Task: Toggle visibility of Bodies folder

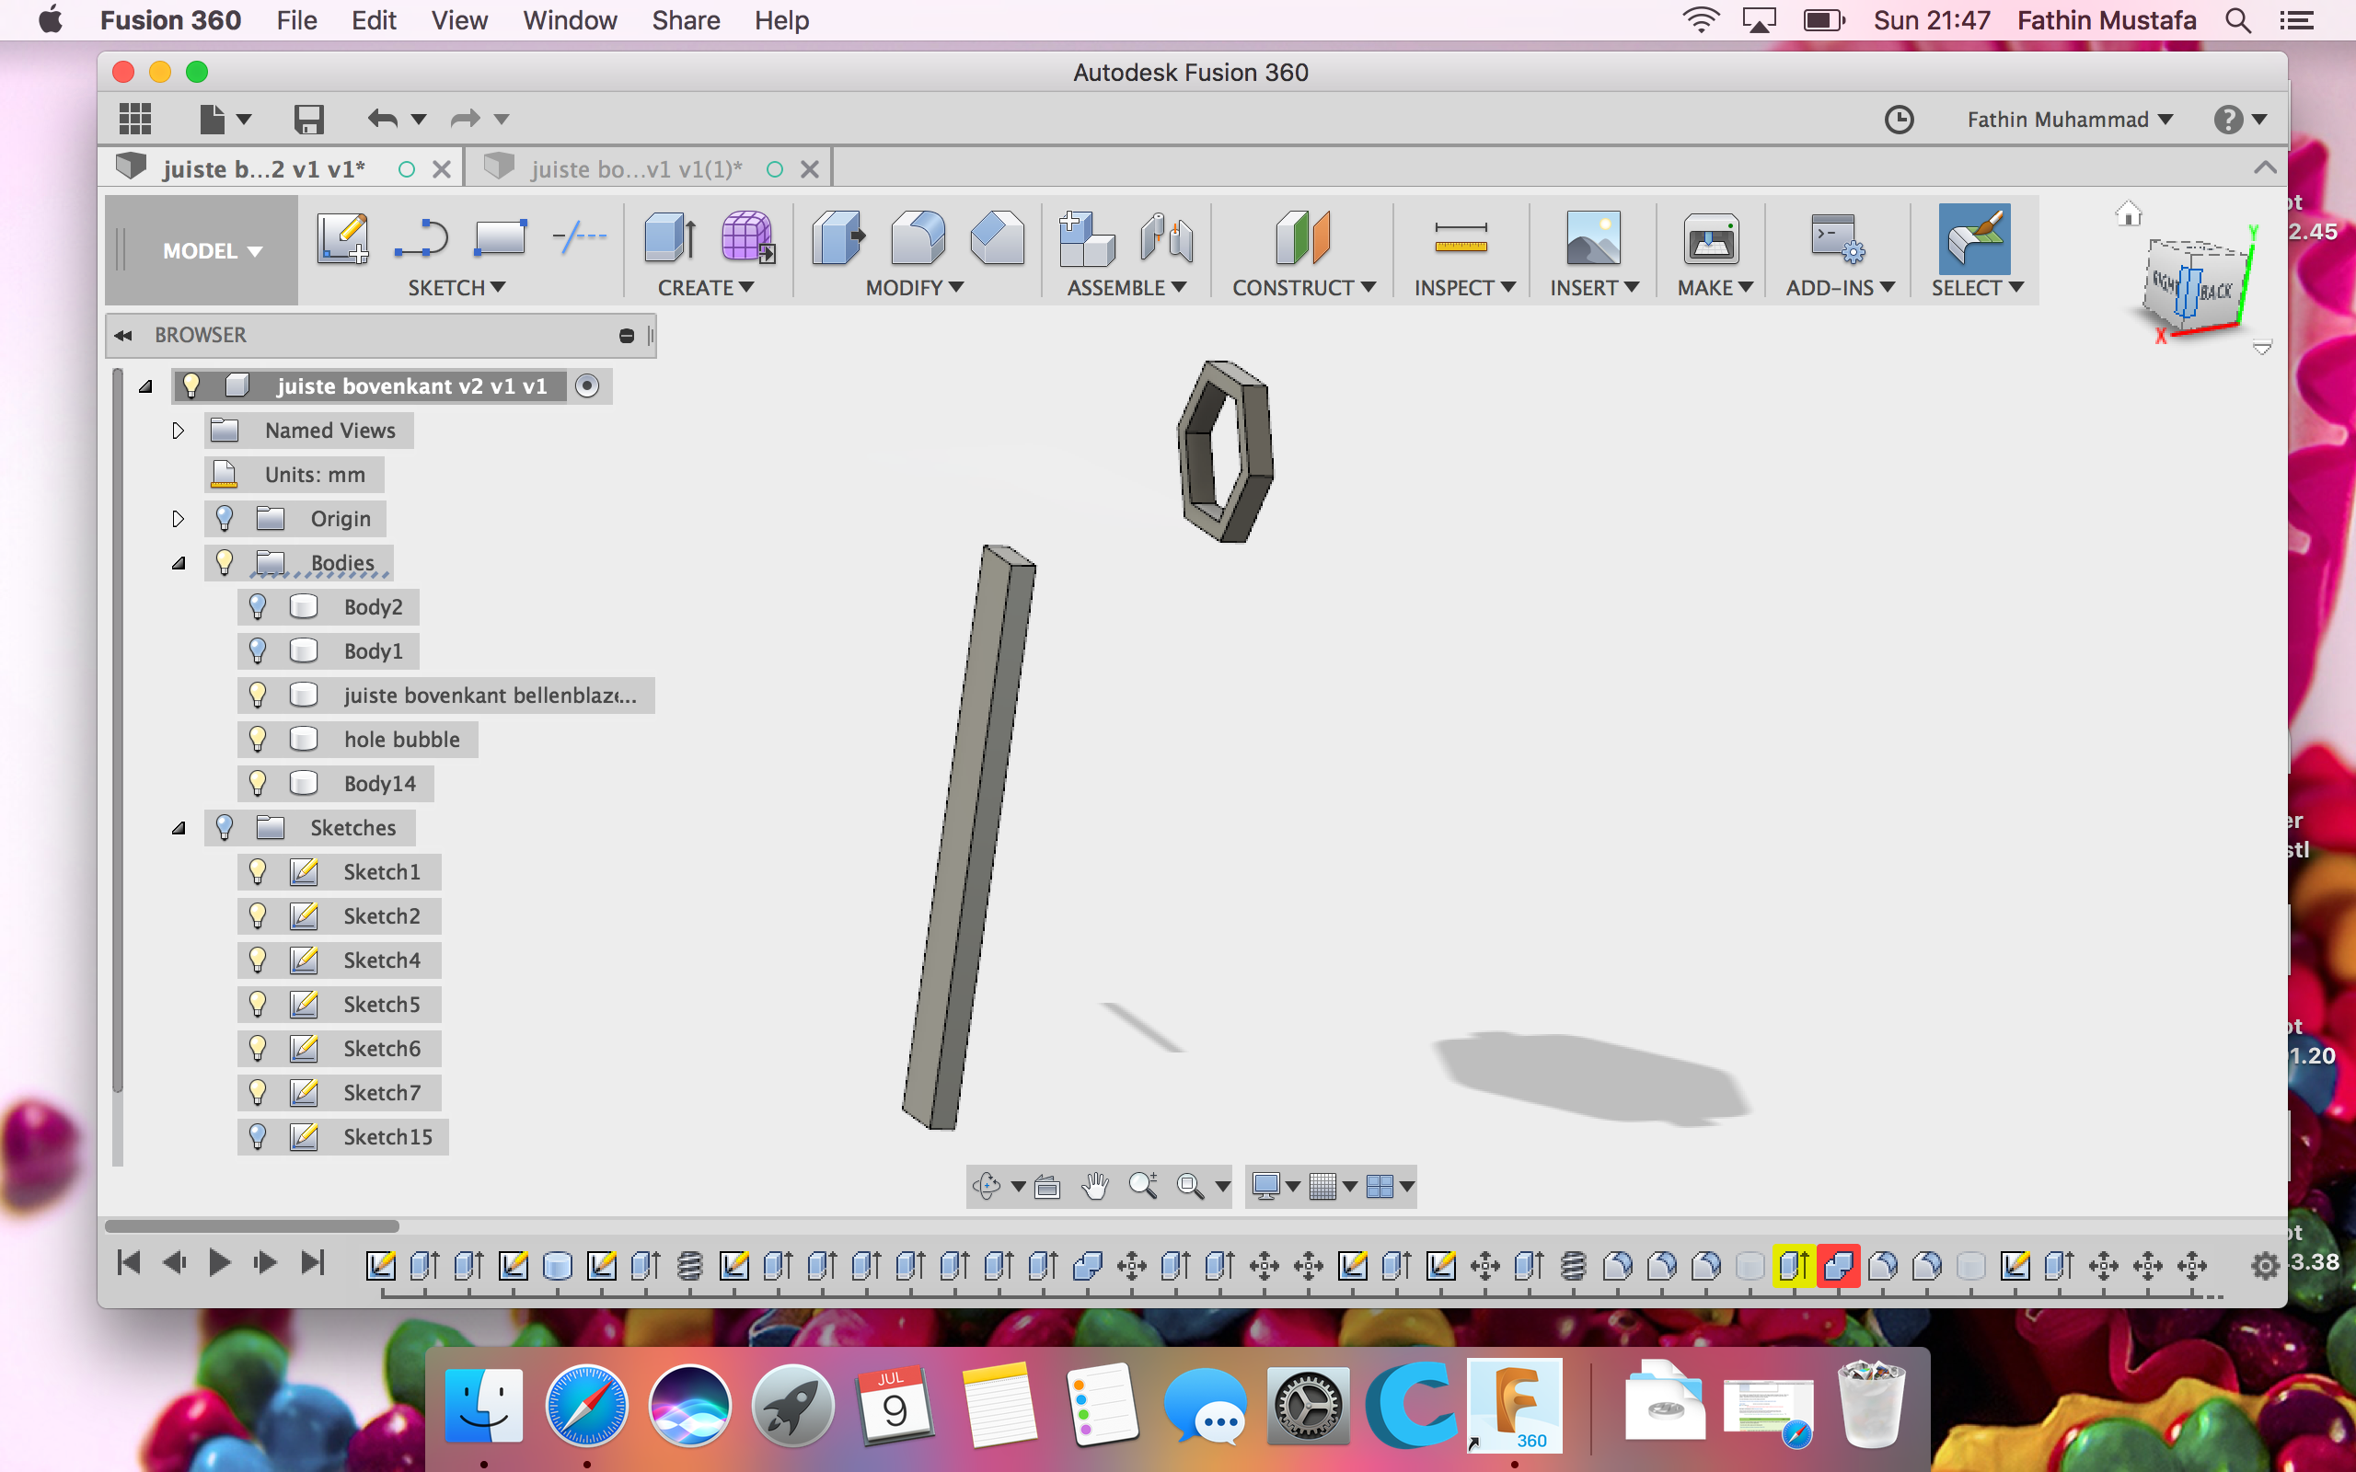Action: [x=224, y=562]
